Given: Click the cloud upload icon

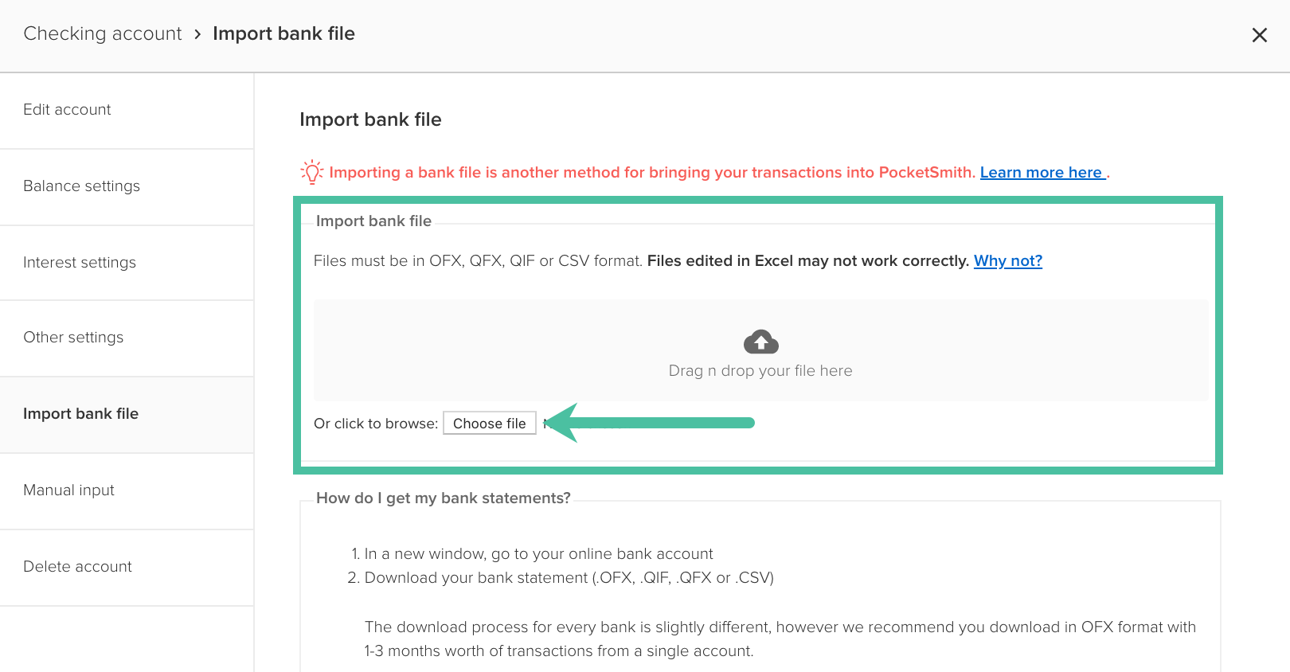Looking at the screenshot, I should tap(761, 342).
